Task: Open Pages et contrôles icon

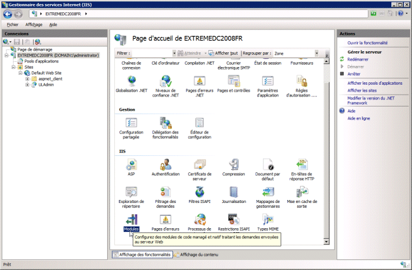Action: click(x=234, y=84)
